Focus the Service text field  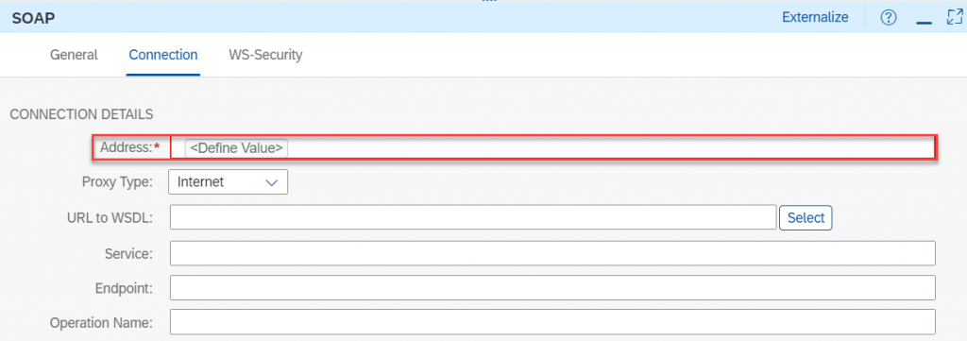tap(552, 253)
